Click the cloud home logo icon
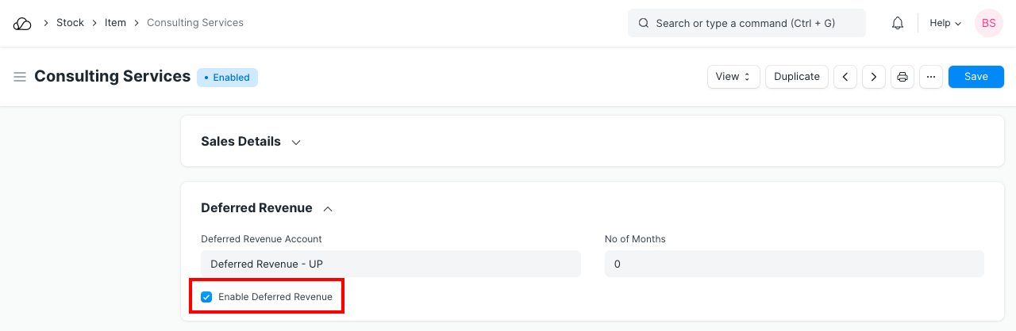1016x331 pixels. (22, 23)
